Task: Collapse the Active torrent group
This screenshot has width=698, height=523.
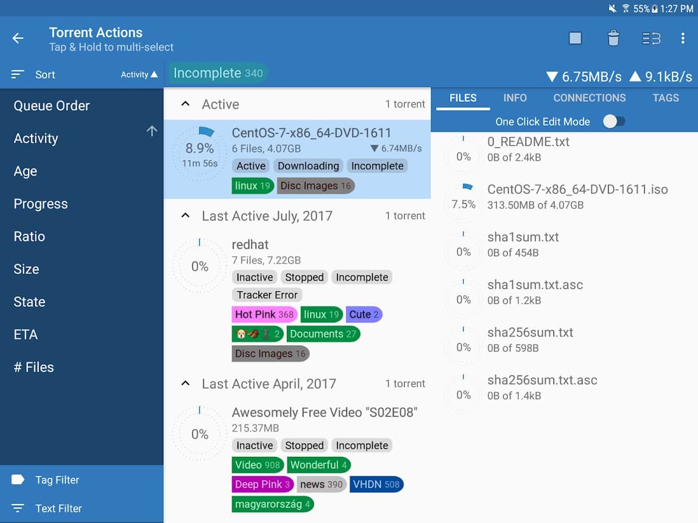Action: [x=186, y=104]
